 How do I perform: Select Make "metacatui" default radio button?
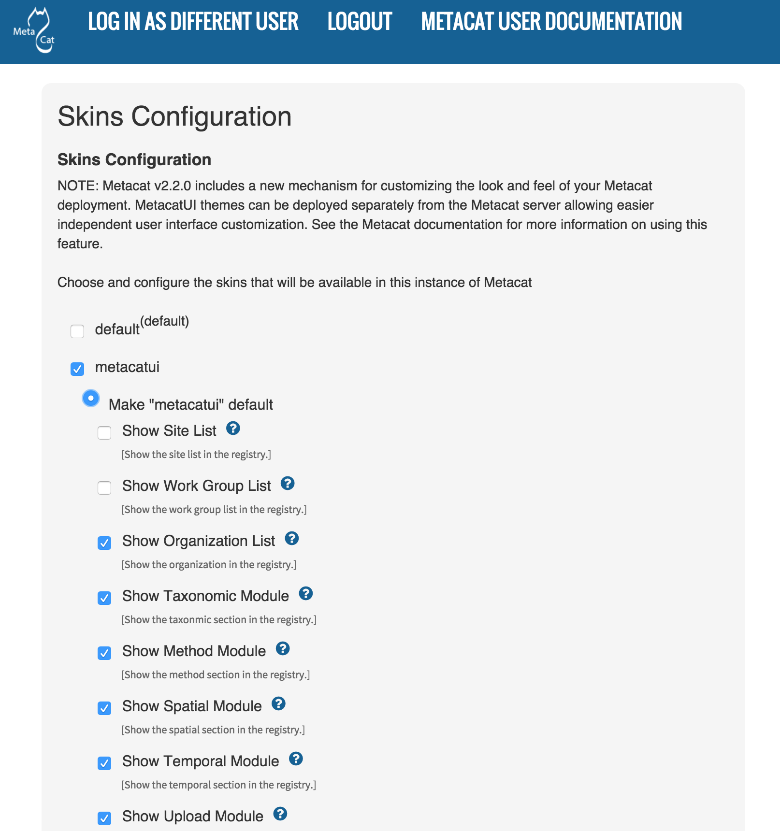click(91, 399)
